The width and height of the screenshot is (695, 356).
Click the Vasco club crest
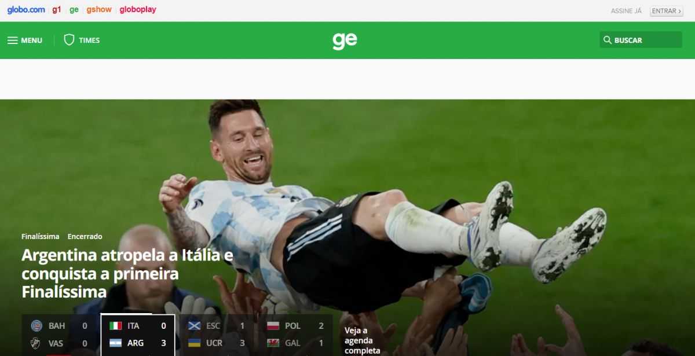pos(36,343)
